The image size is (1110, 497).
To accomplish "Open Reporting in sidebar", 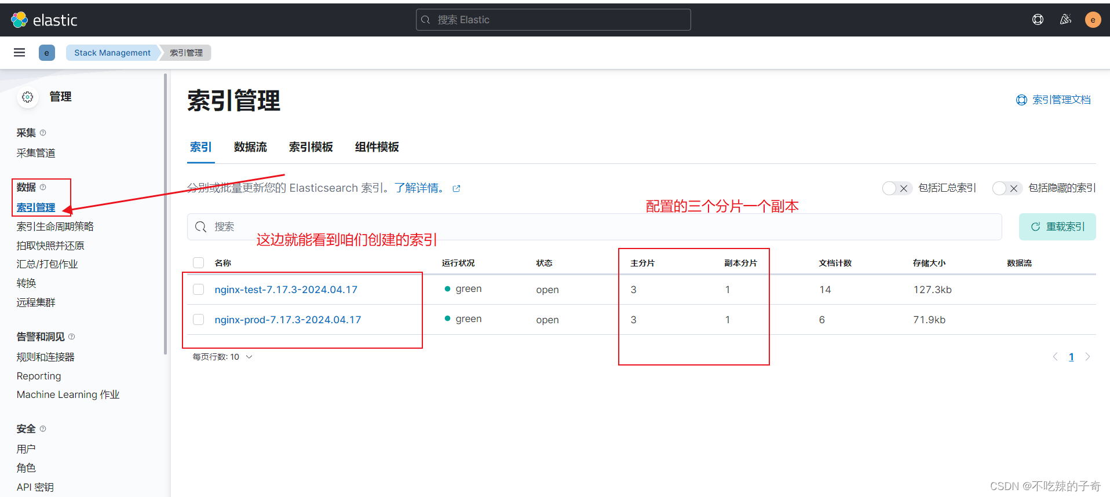I will [39, 376].
